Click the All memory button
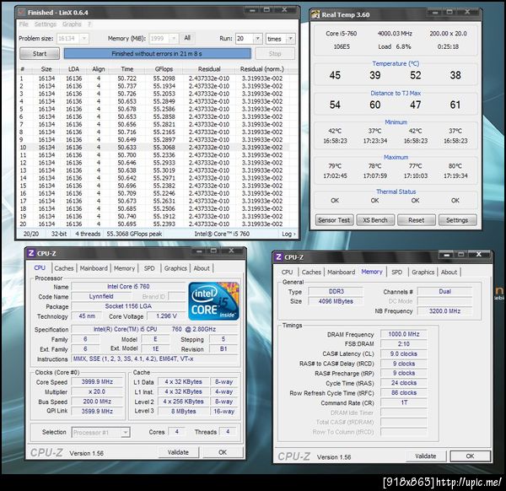 click(x=187, y=38)
